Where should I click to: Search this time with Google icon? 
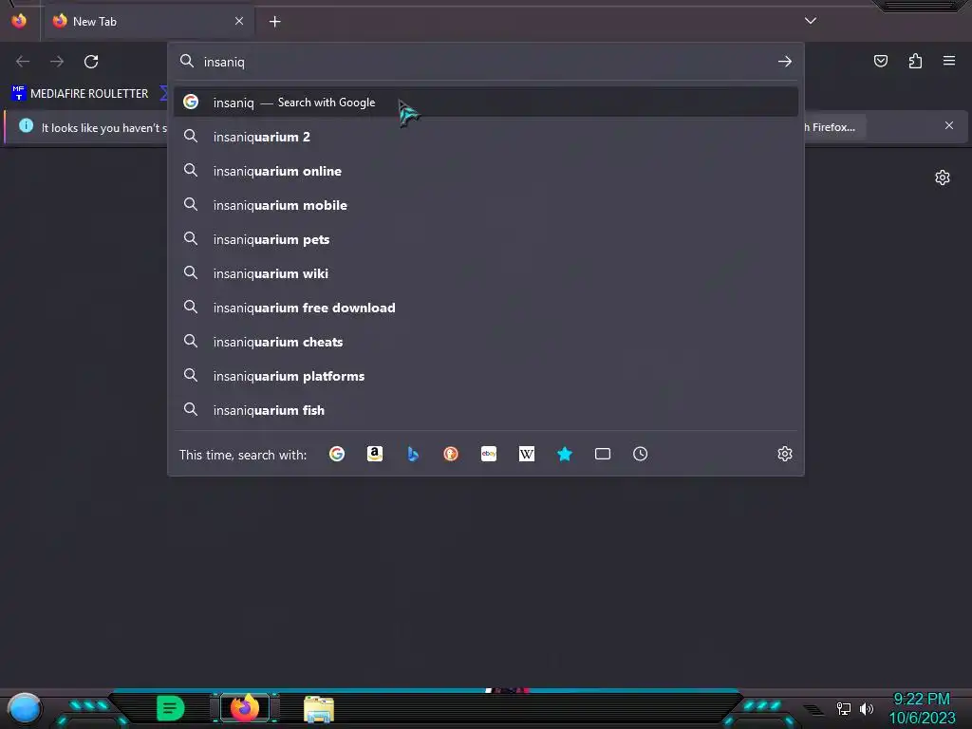coord(337,455)
